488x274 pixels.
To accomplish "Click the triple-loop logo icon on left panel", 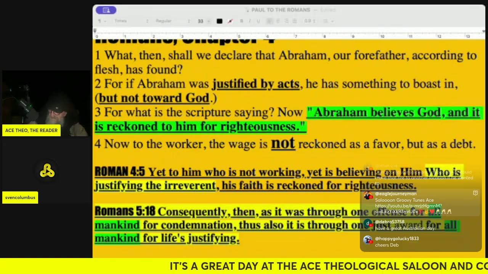I will click(x=47, y=171).
